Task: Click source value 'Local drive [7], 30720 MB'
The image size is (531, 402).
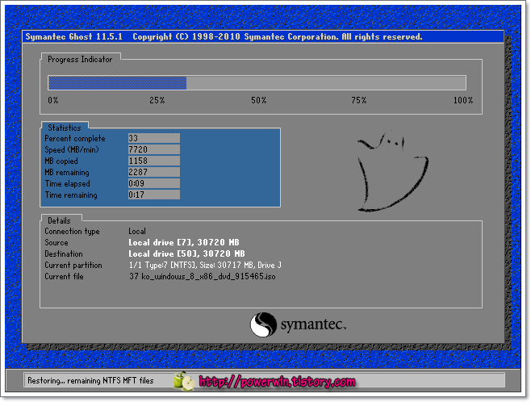Action: click(x=184, y=242)
